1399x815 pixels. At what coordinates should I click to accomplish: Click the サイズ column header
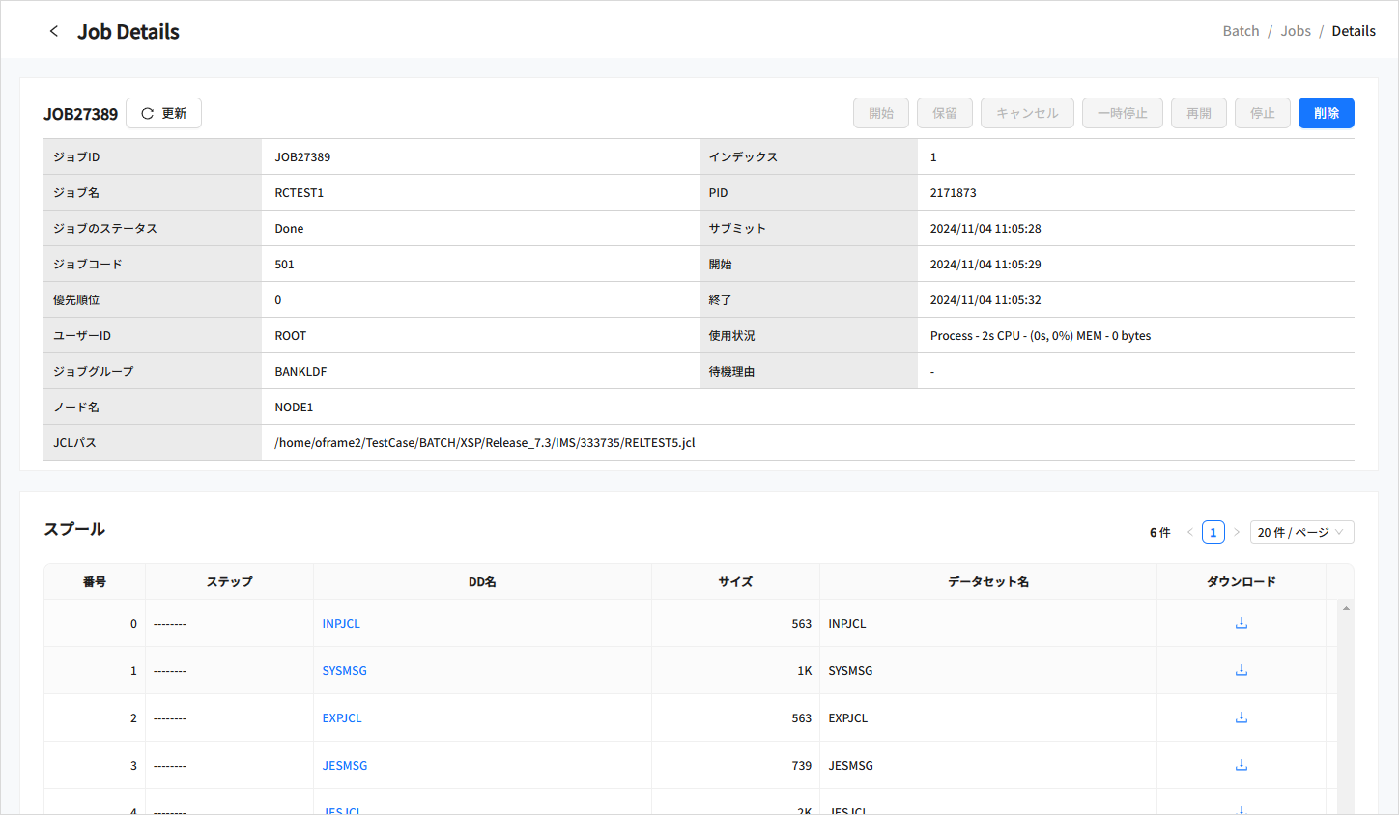click(x=735, y=581)
